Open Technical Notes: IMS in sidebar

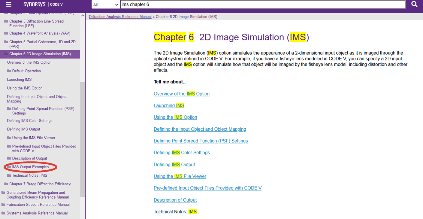coord(30,175)
